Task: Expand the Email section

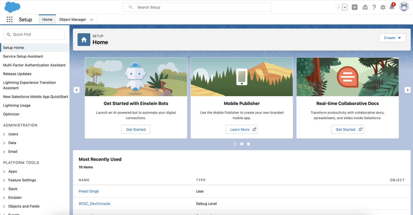Action: 4,152
